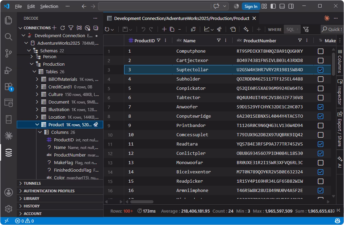Open the File menu
Screen dimensions: 344x225
click(19, 7)
